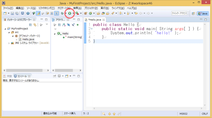Collapse the src folder node
The height and width of the screenshot is (118, 212).
coord(9,32)
